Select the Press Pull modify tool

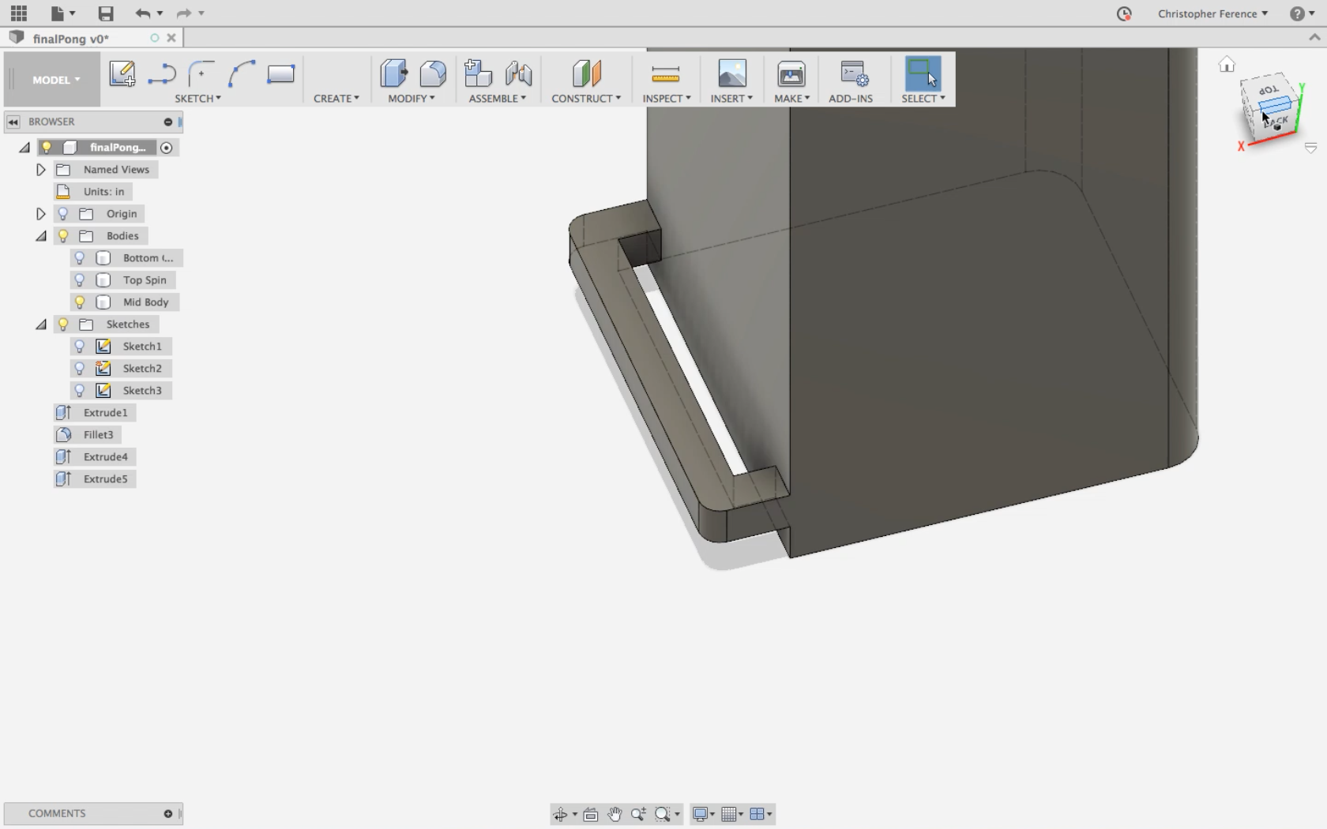click(393, 73)
